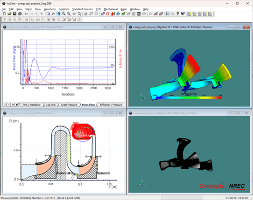Click the red double chevron icon
The width and height of the screenshot is (253, 200).
click(x=108, y=14)
